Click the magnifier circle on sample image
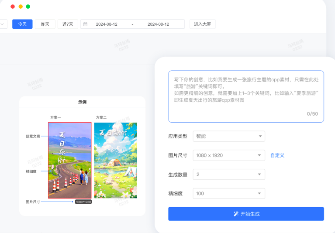Screen dimensions: 335x233 pos(56,171)
